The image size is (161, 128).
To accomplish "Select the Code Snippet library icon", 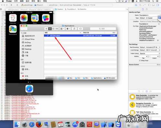I will pos(143,91).
